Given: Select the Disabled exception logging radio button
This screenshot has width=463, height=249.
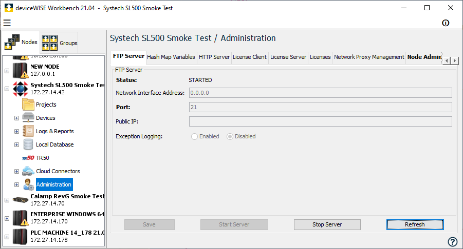Looking at the screenshot, I should [230, 137].
